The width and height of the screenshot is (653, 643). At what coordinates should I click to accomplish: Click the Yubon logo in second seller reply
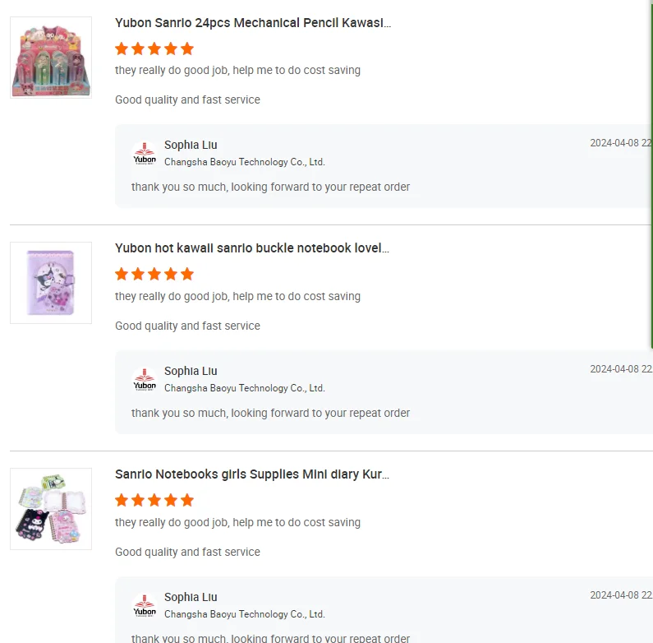click(x=145, y=380)
